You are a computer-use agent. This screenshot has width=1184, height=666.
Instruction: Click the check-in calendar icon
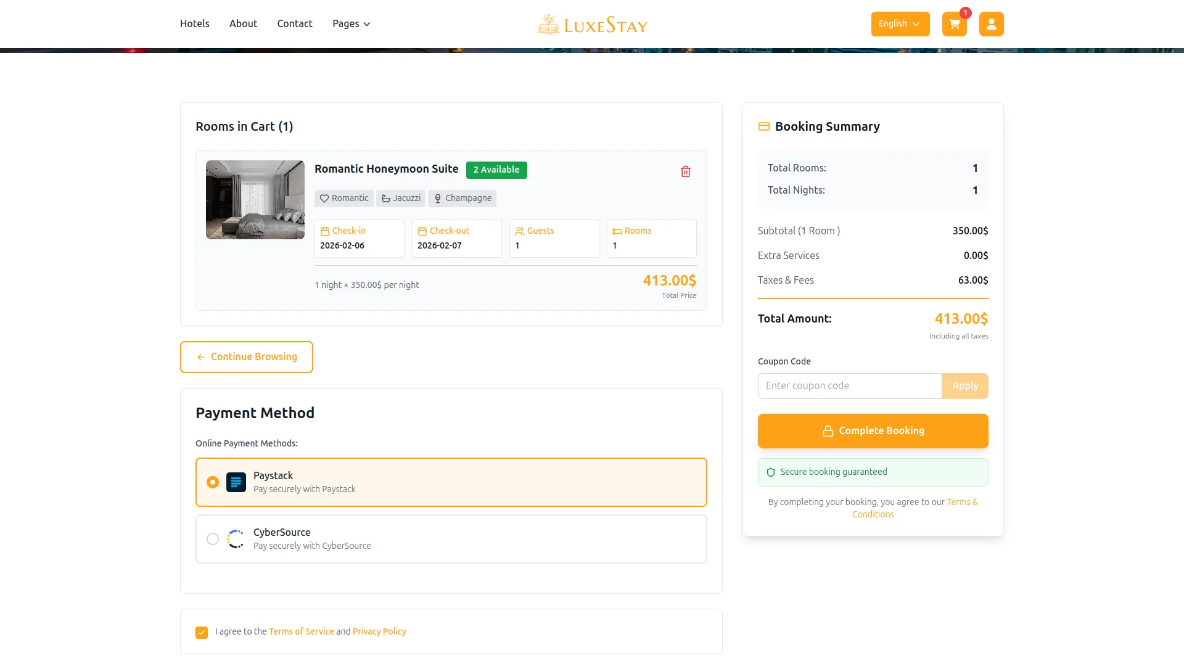coord(326,231)
